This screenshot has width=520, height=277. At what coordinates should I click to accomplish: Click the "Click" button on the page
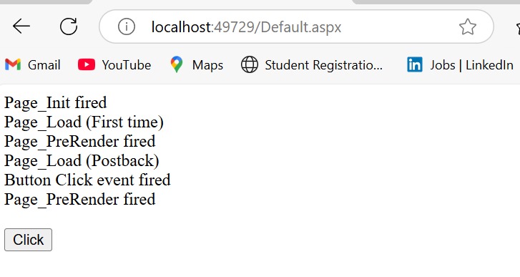coord(28,240)
